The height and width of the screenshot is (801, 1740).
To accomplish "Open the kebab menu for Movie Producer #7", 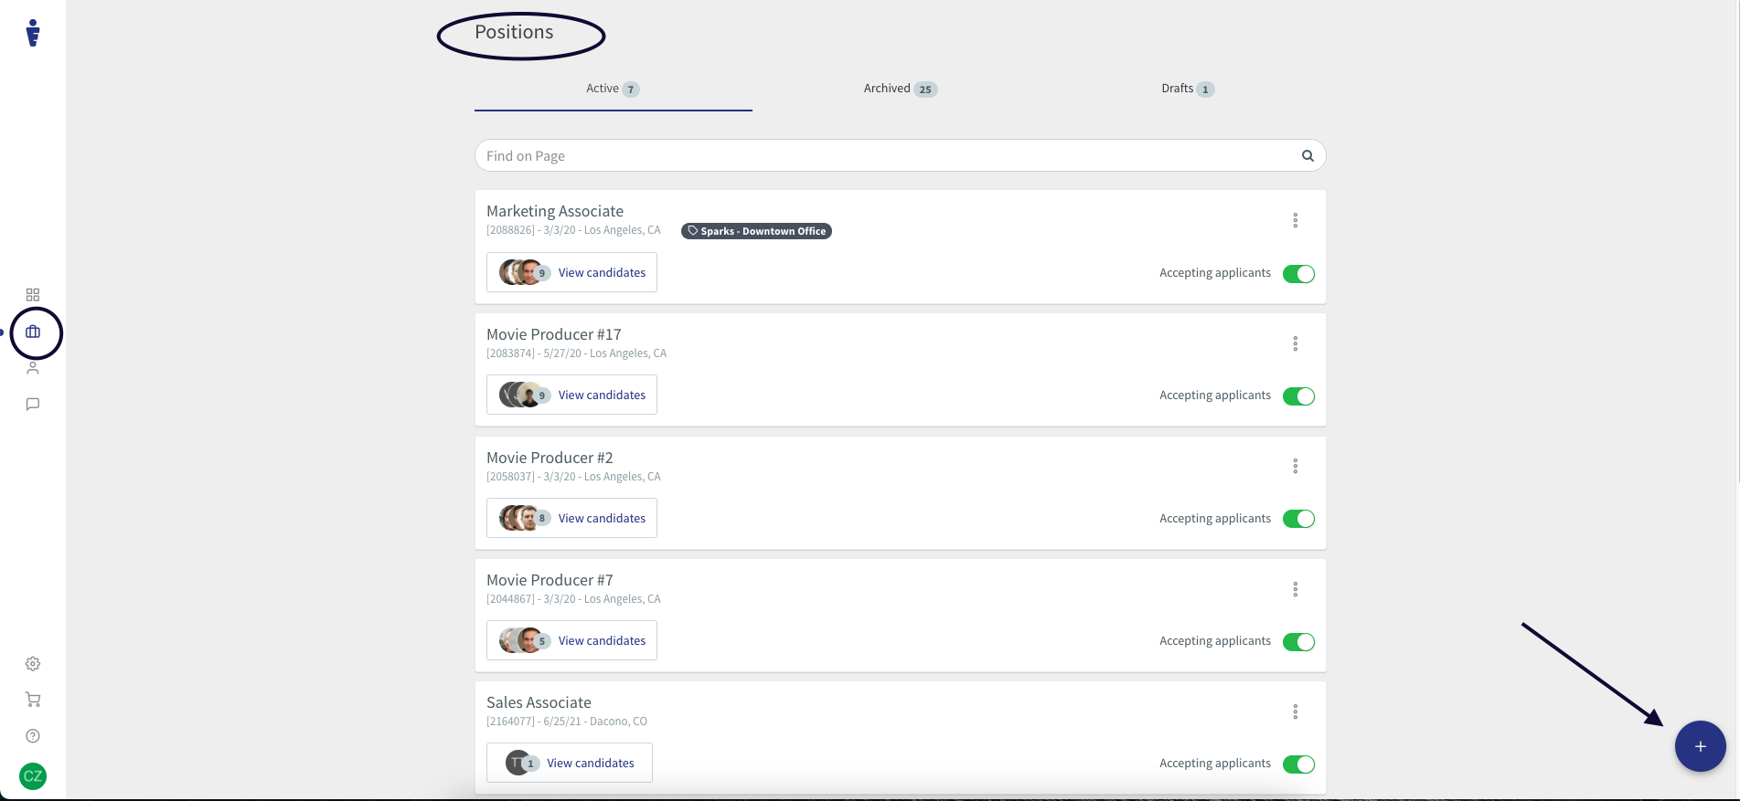I will pyautogui.click(x=1295, y=589).
